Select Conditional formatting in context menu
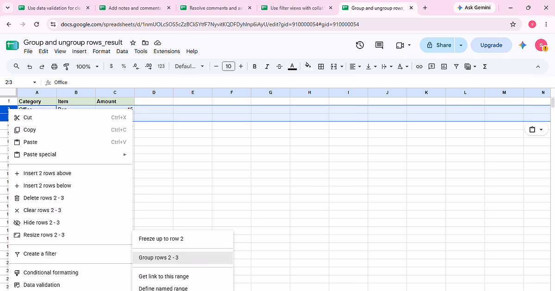The width and height of the screenshot is (555, 291). [70, 273]
